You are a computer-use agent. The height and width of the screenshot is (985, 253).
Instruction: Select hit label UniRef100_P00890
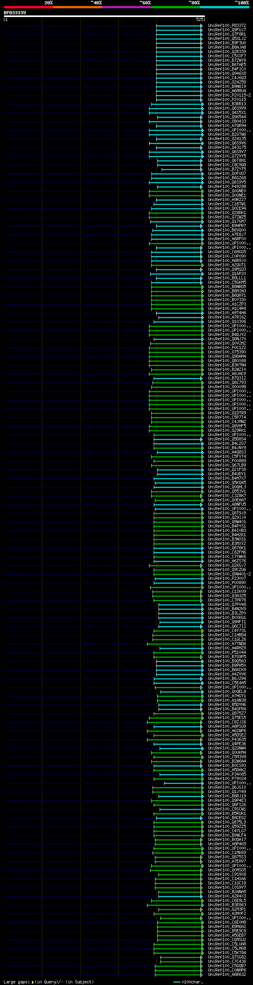(x=227, y=583)
